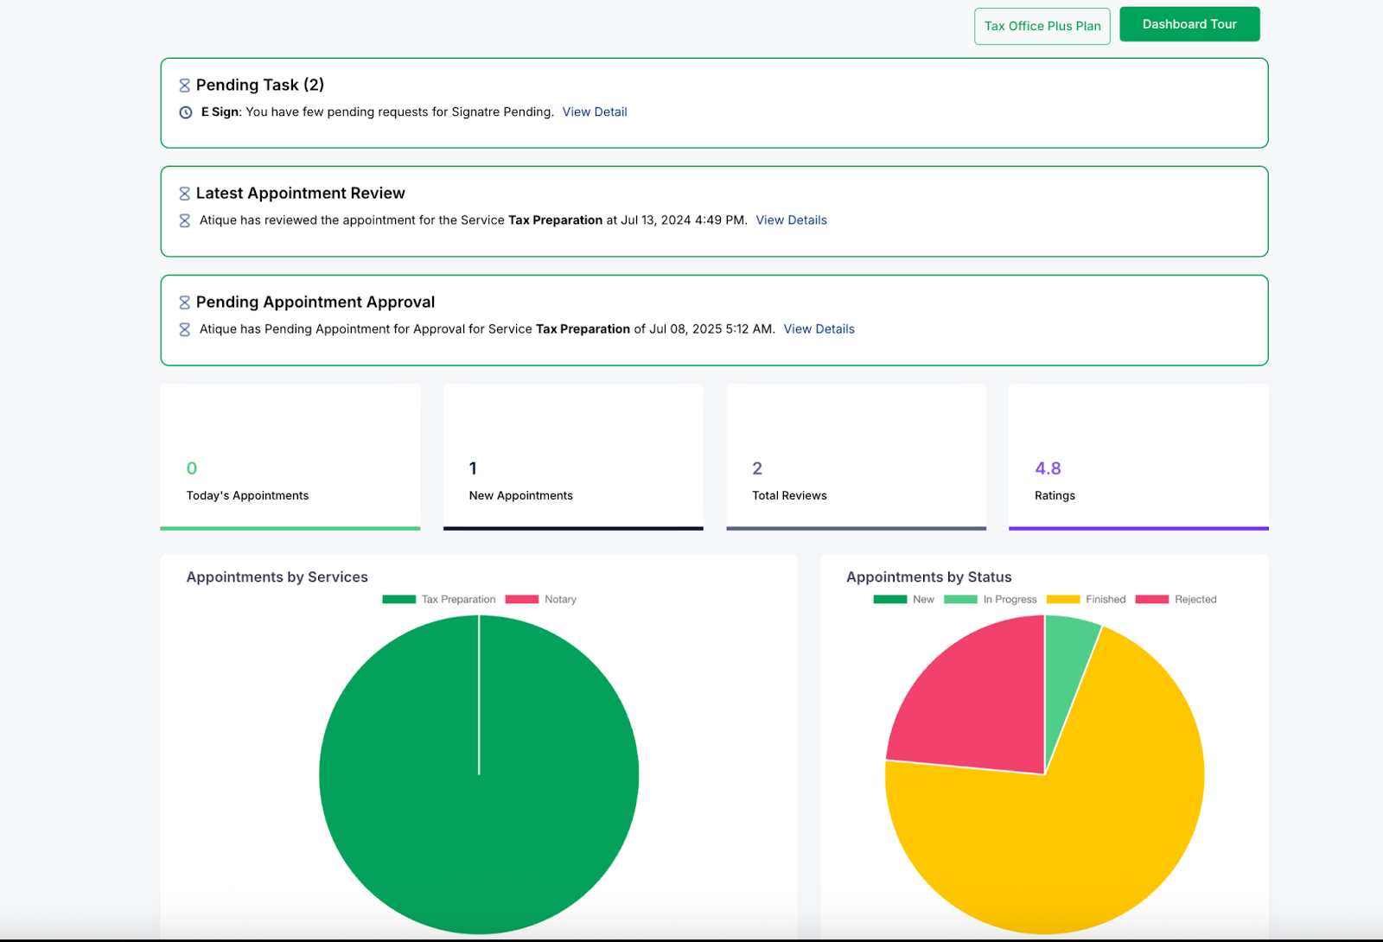This screenshot has height=942, width=1383.
Task: Open the Tax Office Plus Plan button
Action: click(1042, 26)
